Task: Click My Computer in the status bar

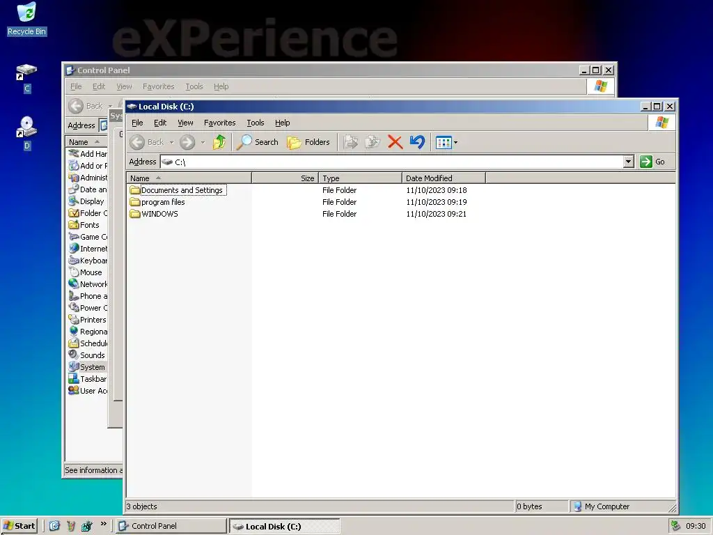Action: pyautogui.click(x=602, y=506)
